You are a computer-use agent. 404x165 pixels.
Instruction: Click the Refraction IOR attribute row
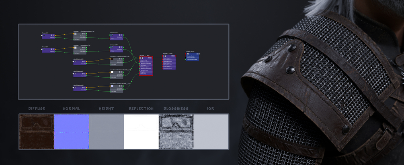[146, 70]
